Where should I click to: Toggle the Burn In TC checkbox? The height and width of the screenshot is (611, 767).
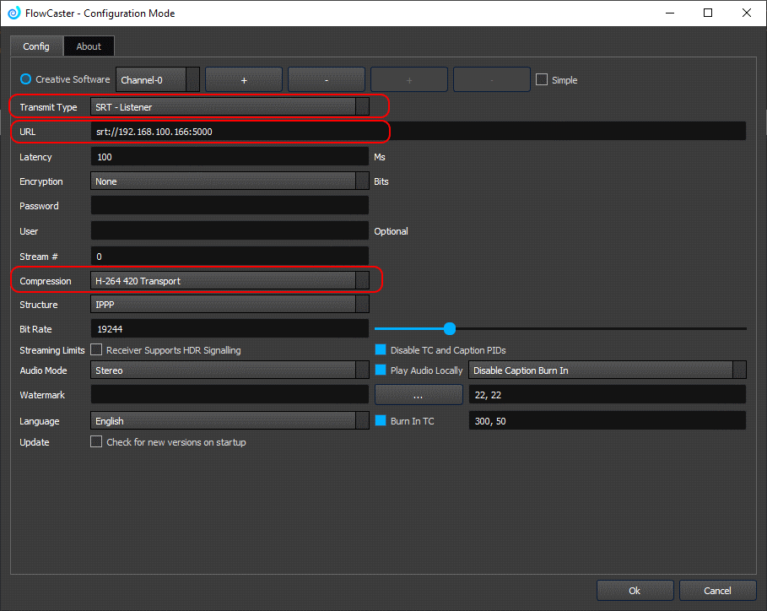[381, 421]
